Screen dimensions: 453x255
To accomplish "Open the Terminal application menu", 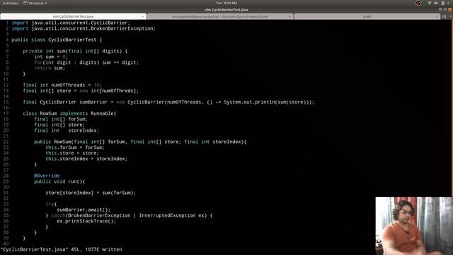I will tap(35, 3).
